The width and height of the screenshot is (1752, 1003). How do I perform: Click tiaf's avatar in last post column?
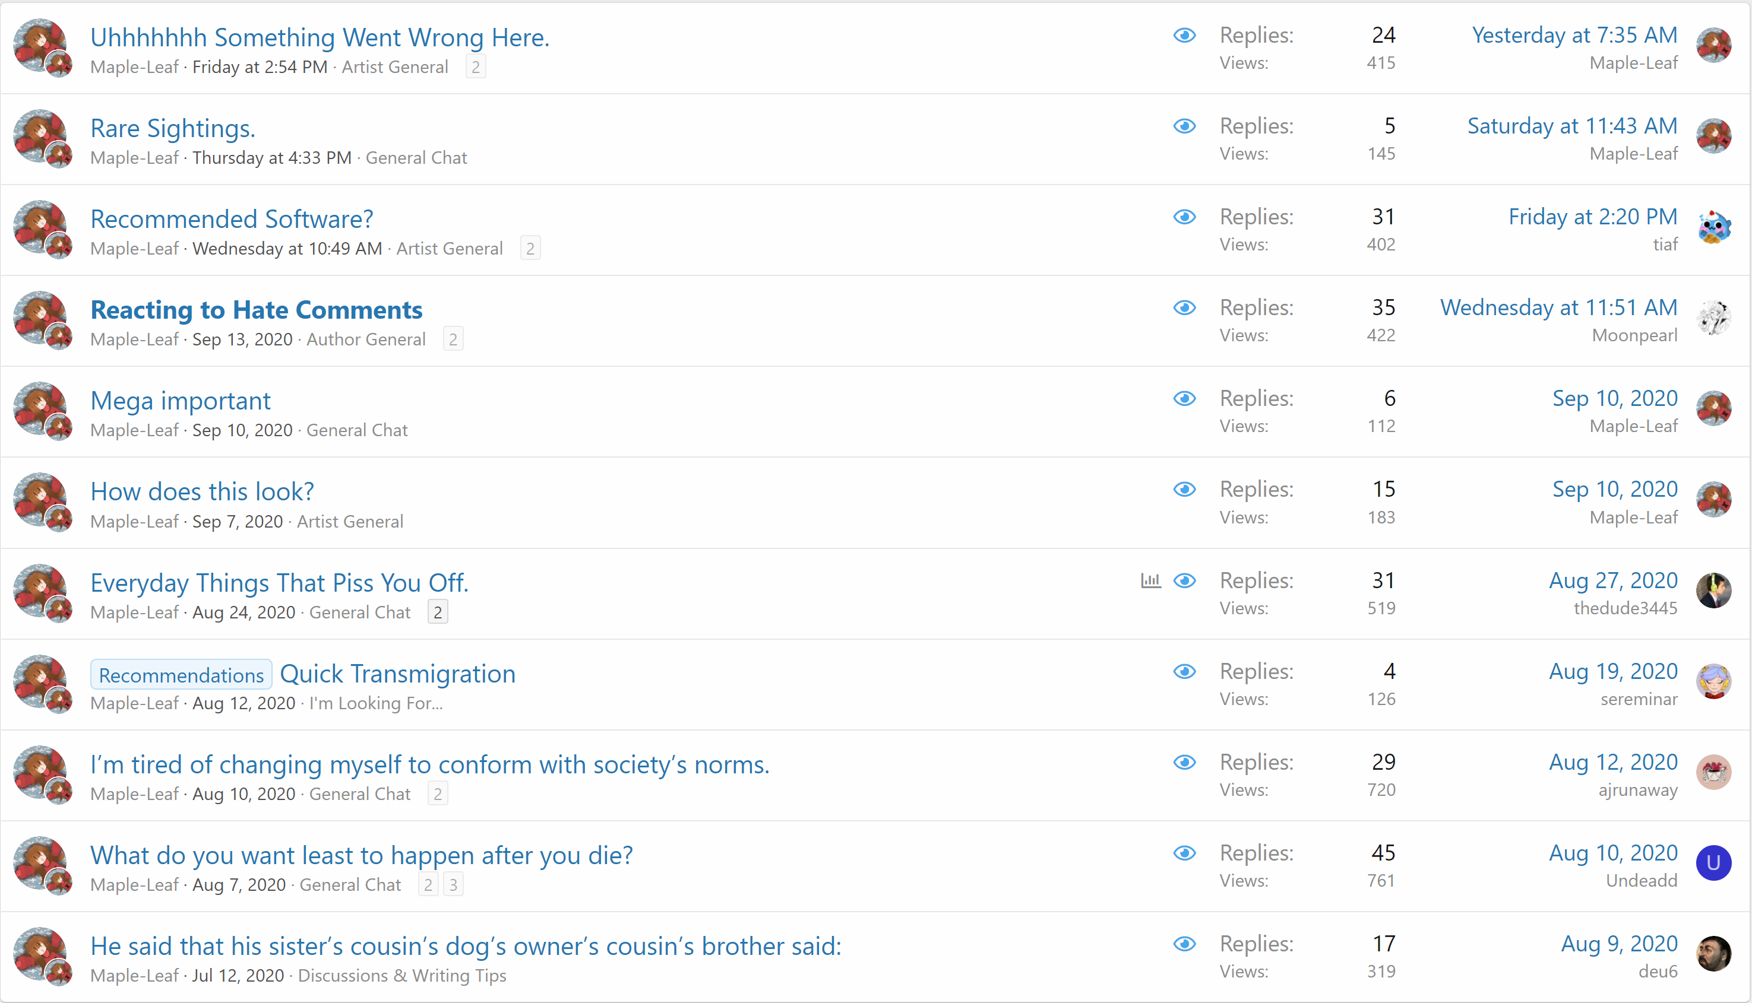pos(1713,228)
